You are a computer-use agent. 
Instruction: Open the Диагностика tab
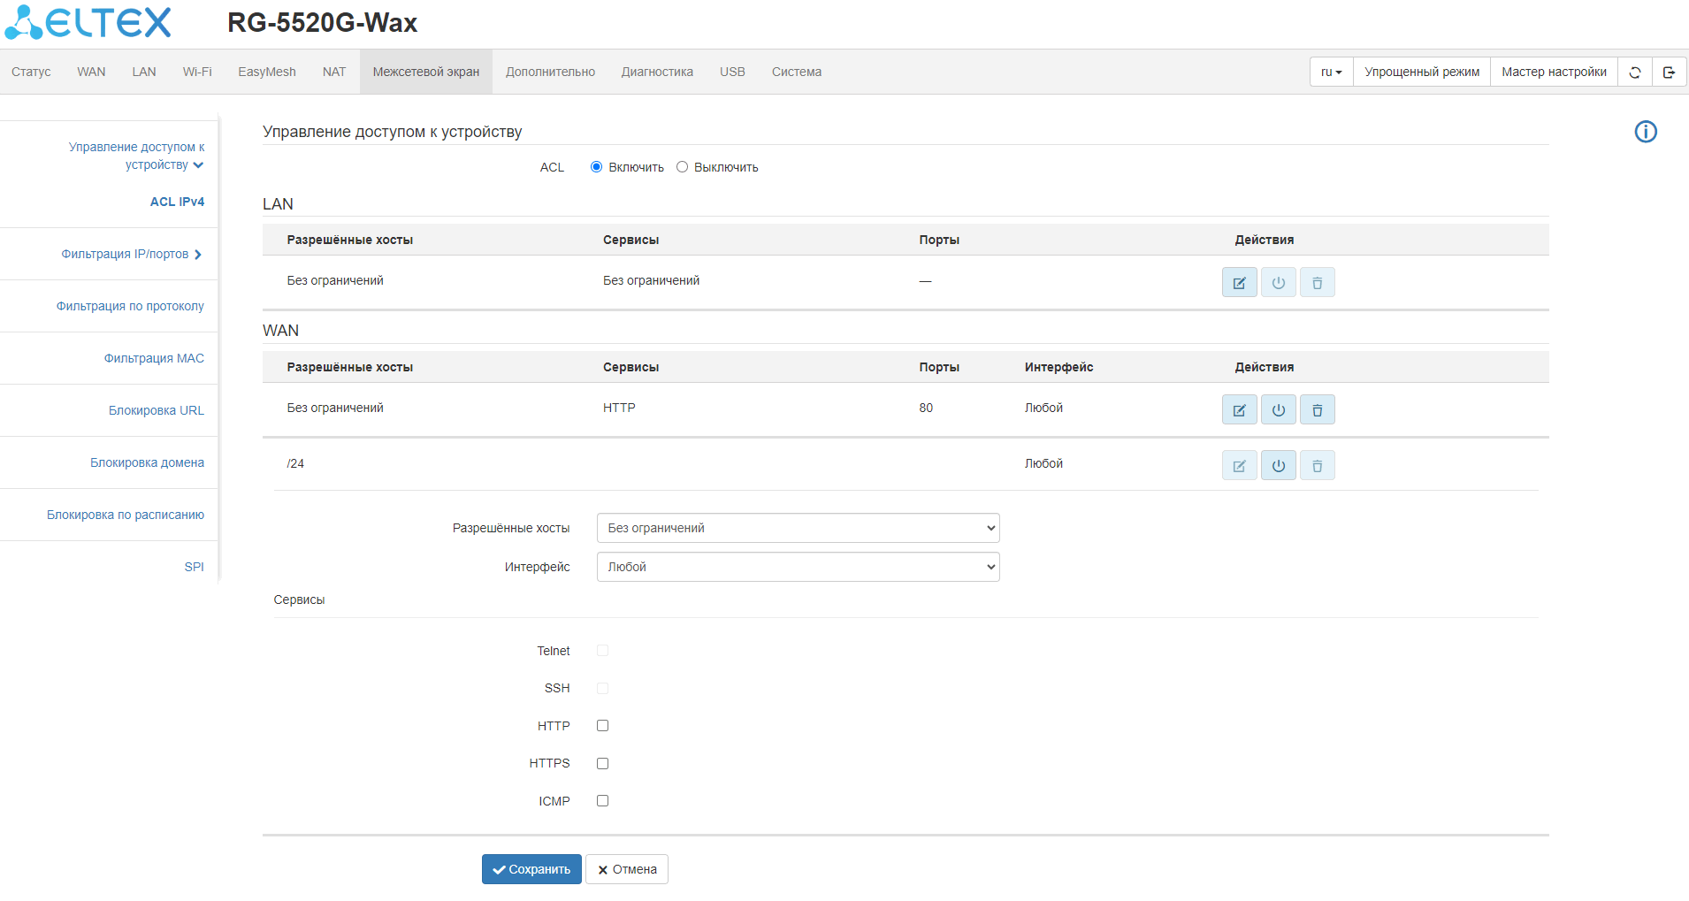point(657,73)
